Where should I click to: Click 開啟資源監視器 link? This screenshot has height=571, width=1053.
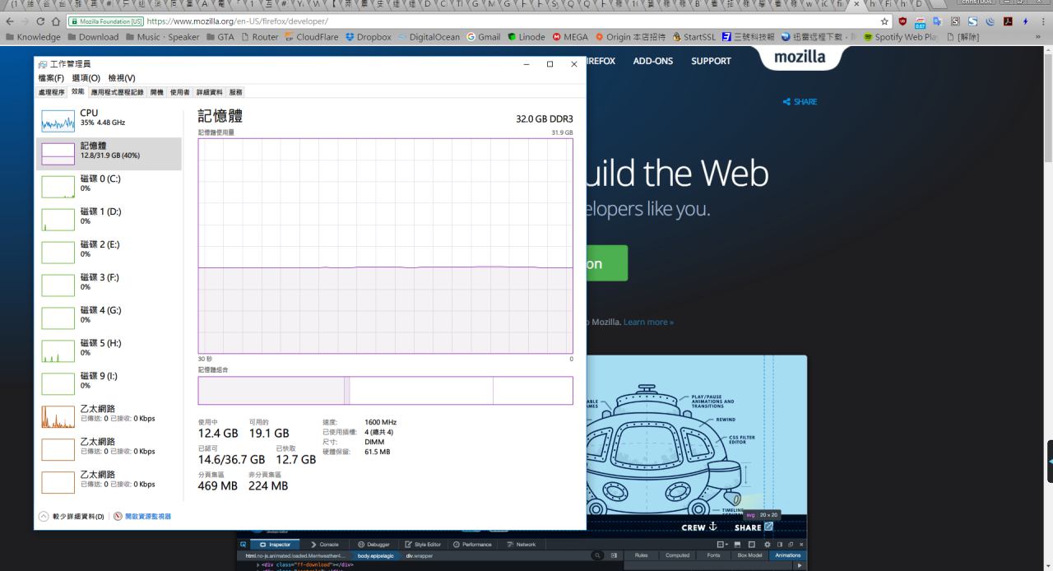click(142, 516)
